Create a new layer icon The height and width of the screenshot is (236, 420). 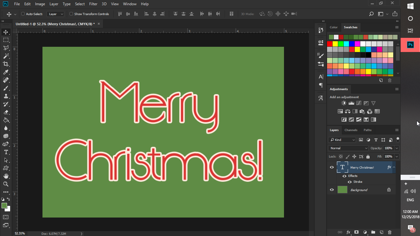tap(381, 232)
